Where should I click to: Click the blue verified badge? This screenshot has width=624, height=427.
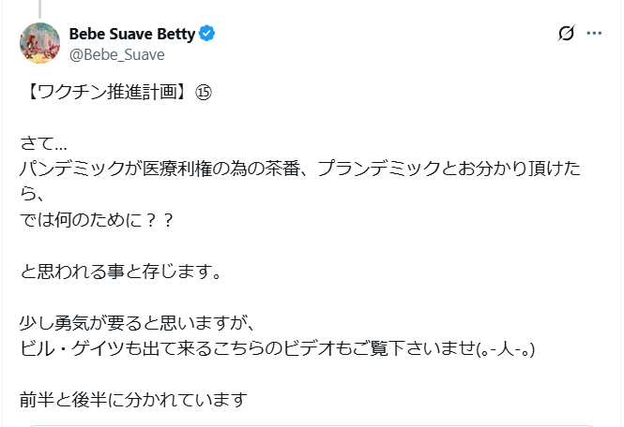[x=207, y=34]
